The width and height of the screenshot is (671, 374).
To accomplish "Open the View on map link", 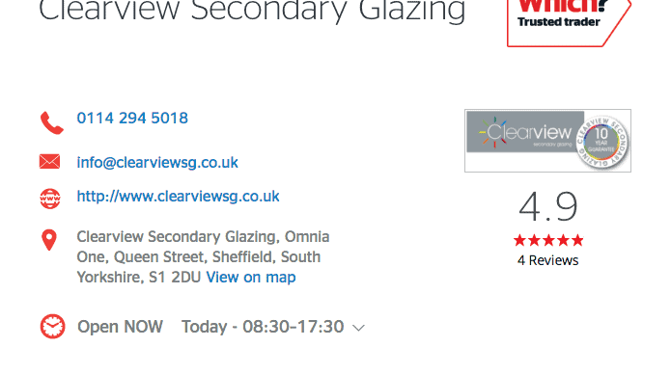I will 251,278.
